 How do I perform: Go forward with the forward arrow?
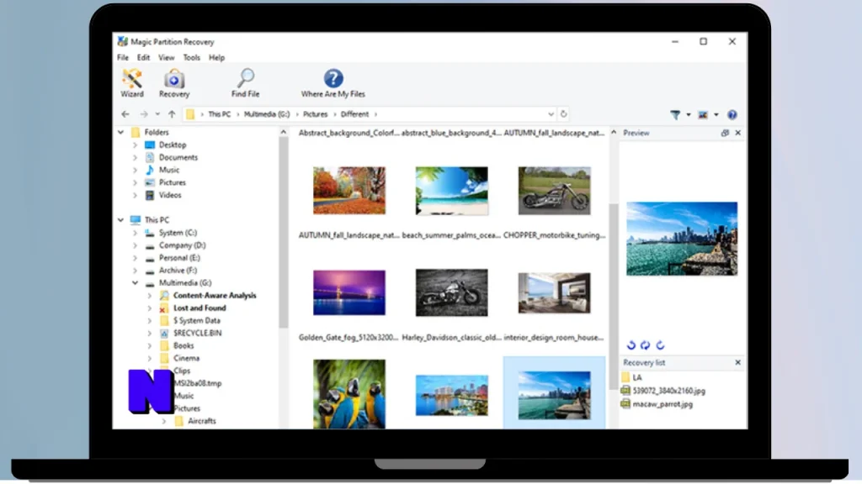143,114
